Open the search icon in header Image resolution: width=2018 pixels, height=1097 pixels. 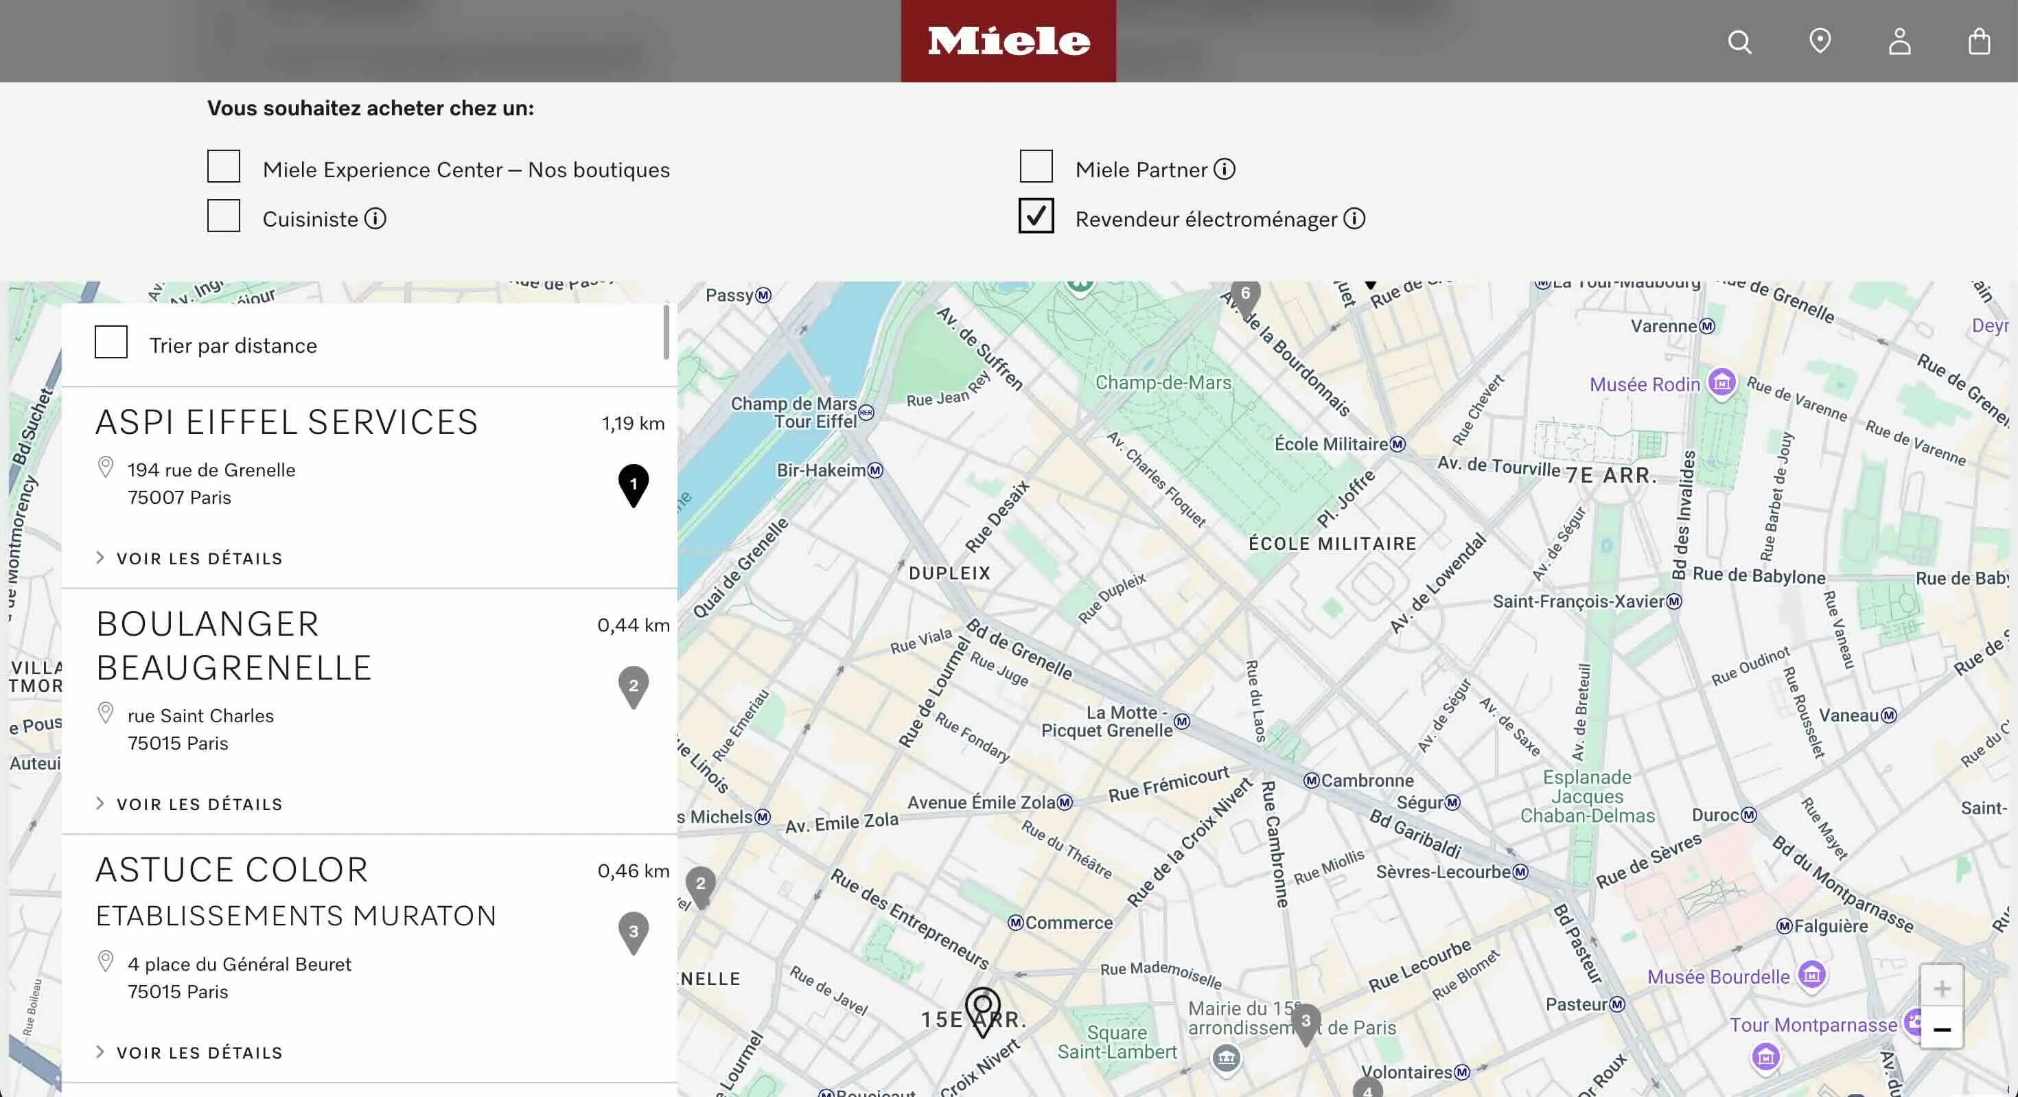[x=1739, y=41]
